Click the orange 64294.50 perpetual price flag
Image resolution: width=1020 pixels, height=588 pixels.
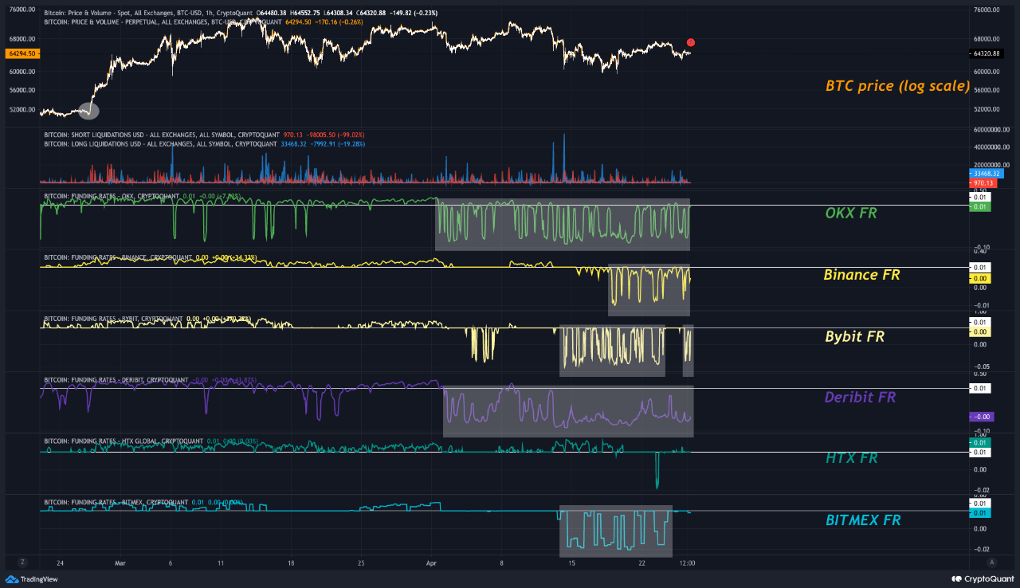[x=22, y=53]
